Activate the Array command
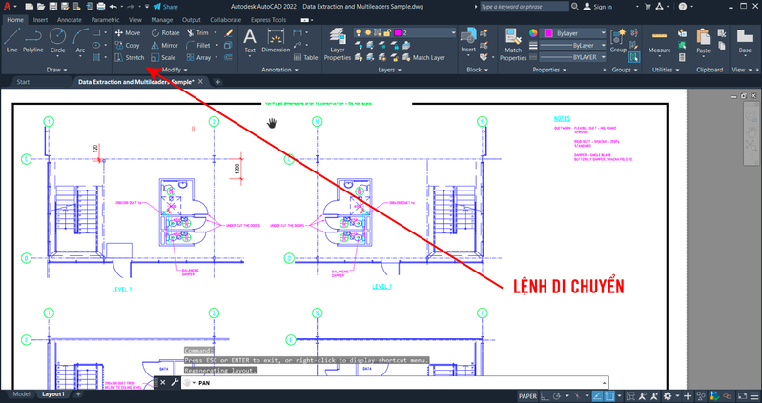The image size is (762, 403). pyautogui.click(x=198, y=57)
